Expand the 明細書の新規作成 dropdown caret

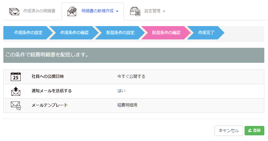tap(117, 11)
